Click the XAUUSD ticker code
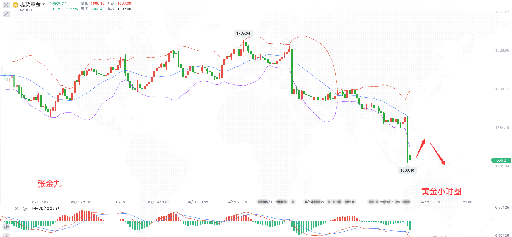This screenshot has width=512, height=237. 27,10
